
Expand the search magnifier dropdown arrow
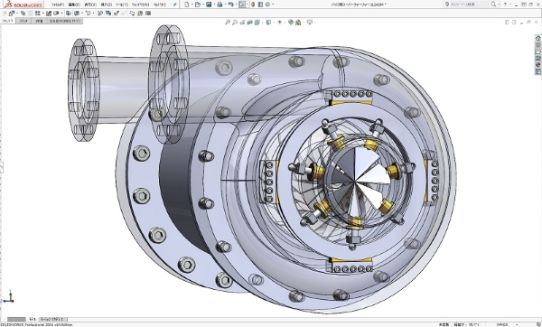(x=498, y=5)
